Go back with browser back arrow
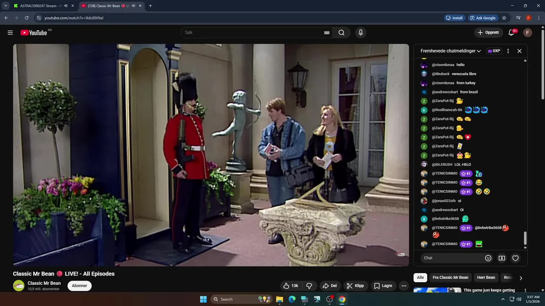The image size is (545, 306). point(6,18)
